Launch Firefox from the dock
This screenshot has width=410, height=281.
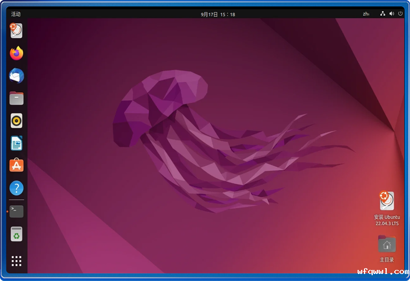[16, 53]
